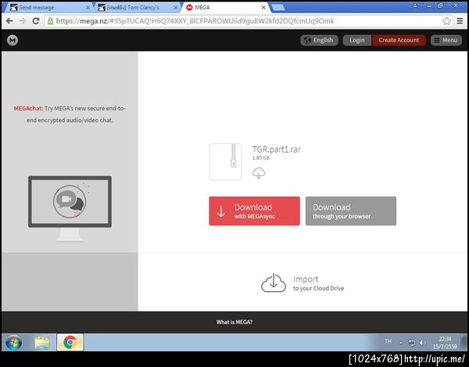Viewport: 469px width, 367px height.
Task: Download through your browser
Action: point(351,211)
